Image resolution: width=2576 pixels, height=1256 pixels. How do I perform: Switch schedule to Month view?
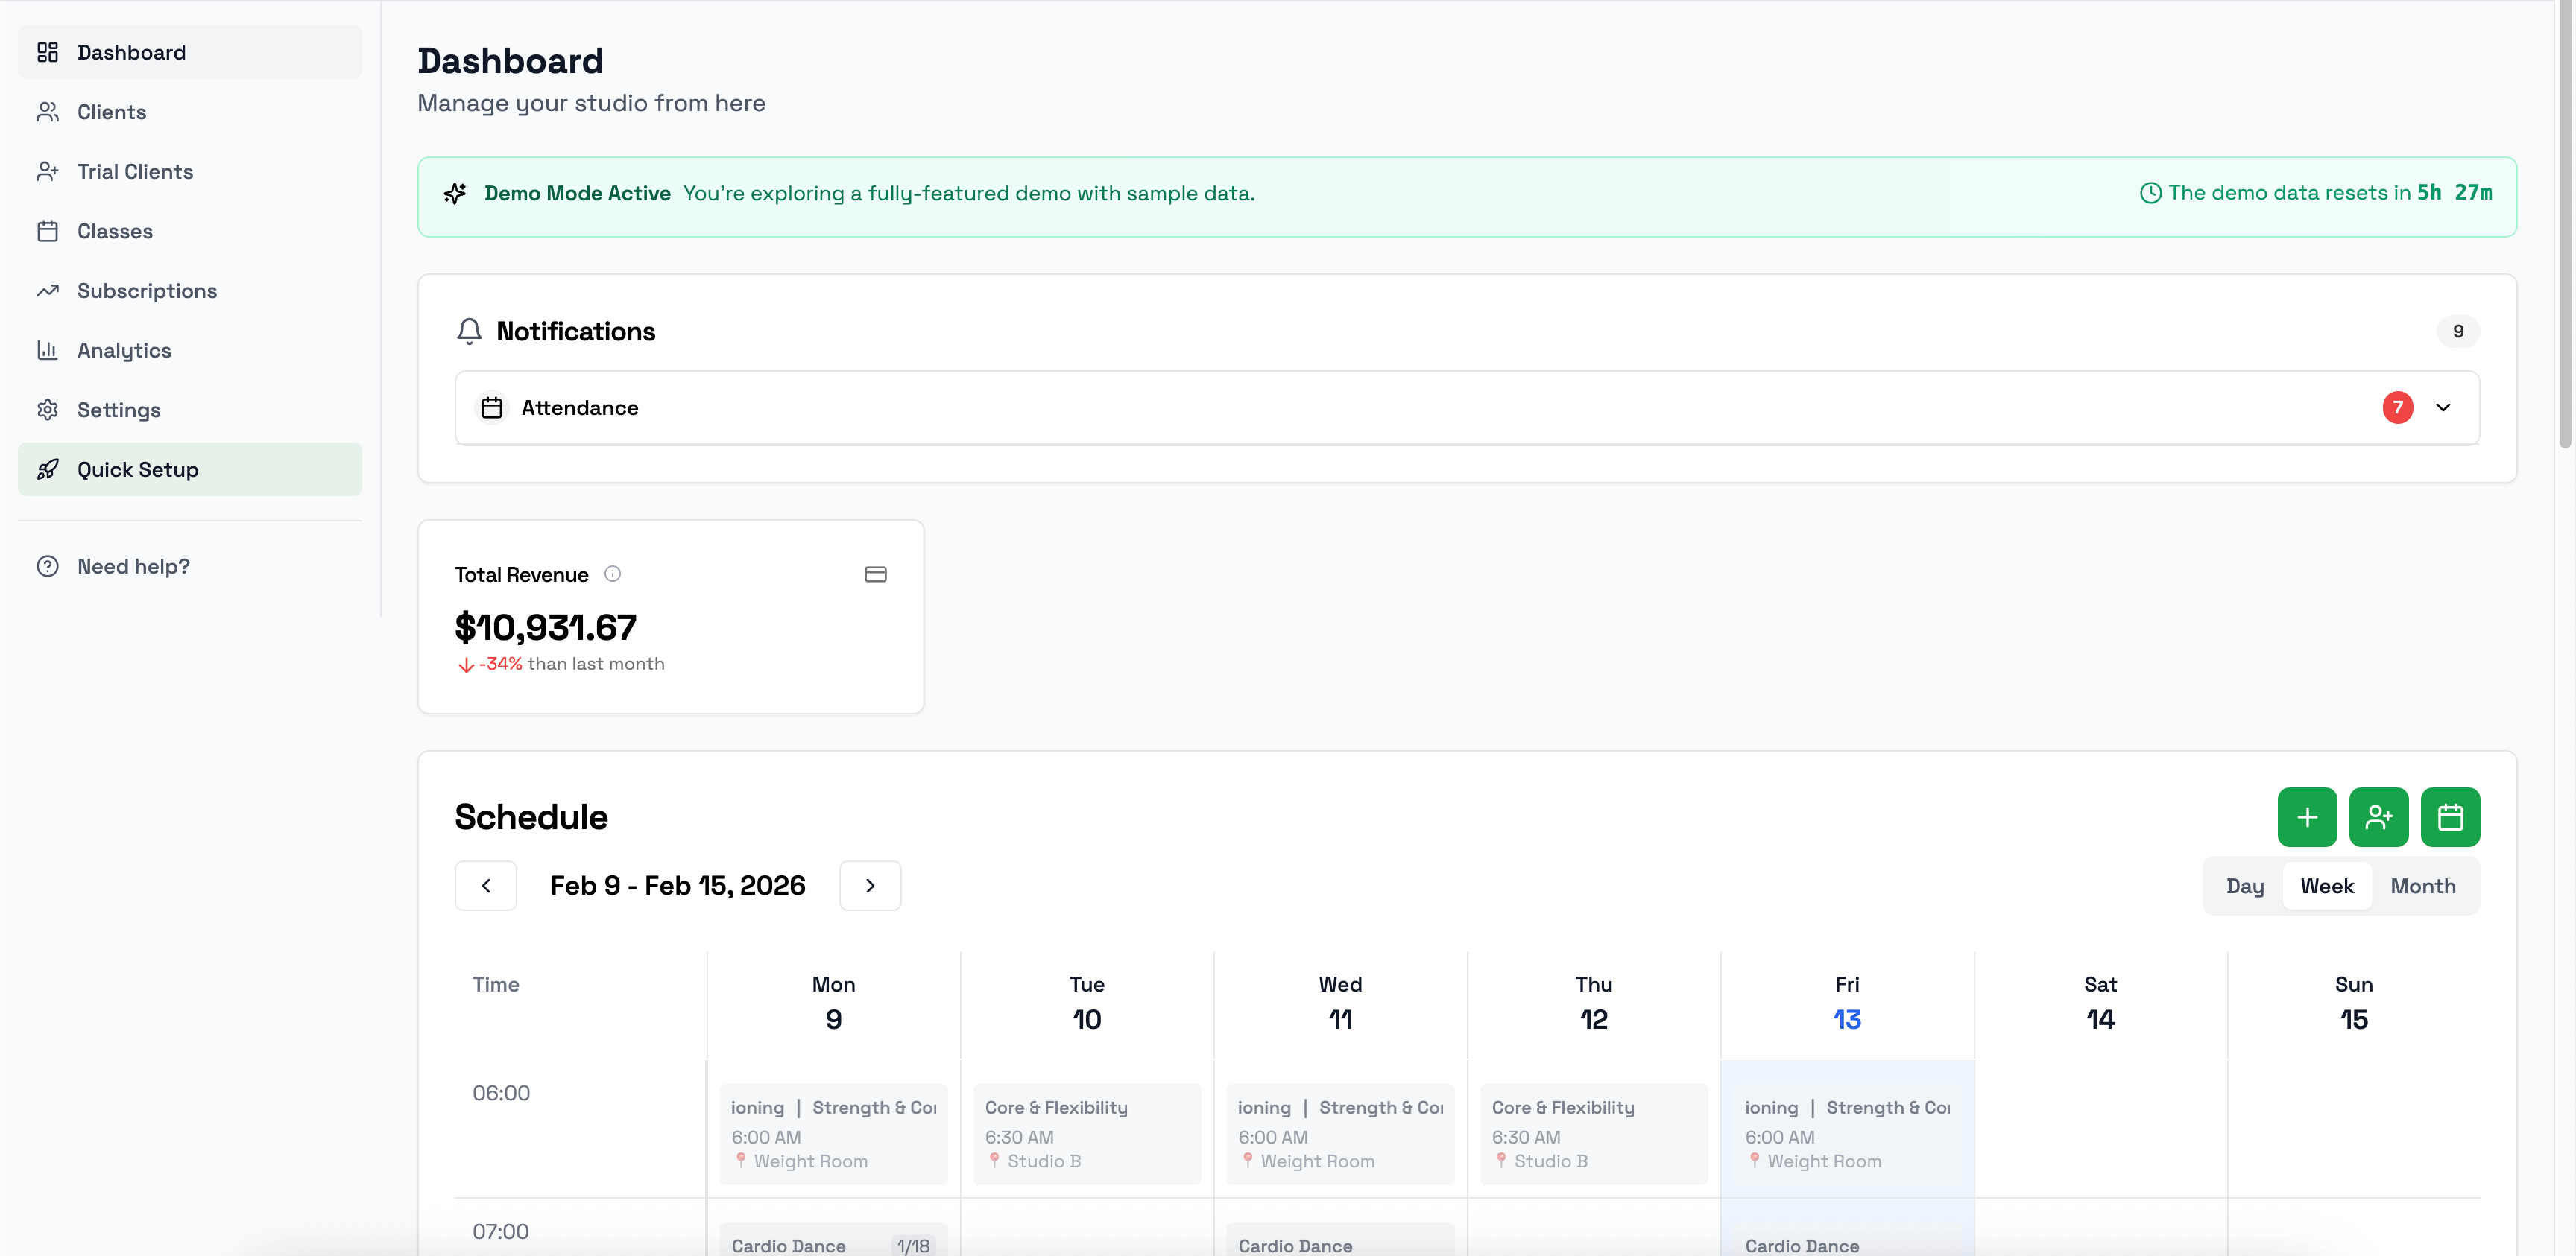click(x=2423, y=885)
